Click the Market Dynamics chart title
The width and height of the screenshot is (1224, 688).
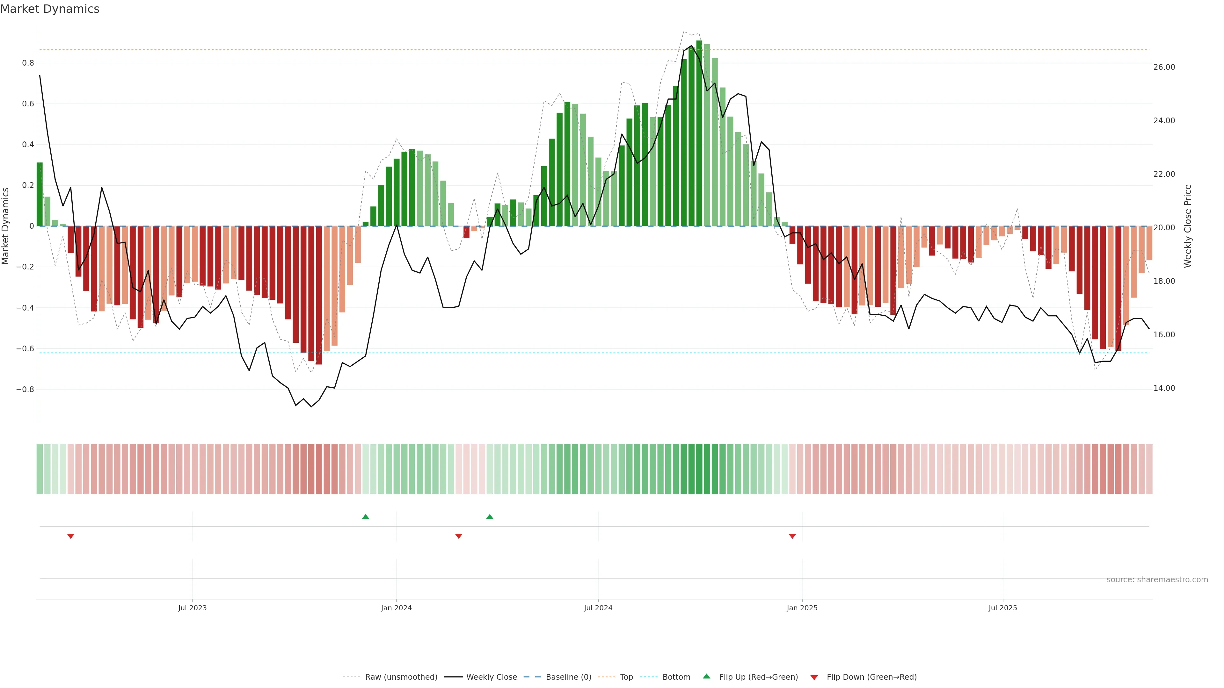(x=50, y=9)
